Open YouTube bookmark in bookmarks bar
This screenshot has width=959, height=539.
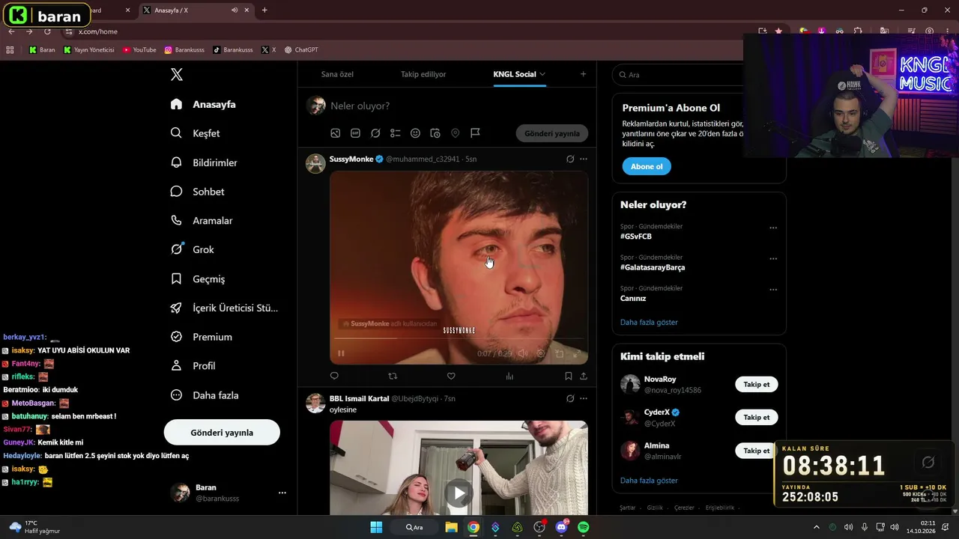pos(139,50)
